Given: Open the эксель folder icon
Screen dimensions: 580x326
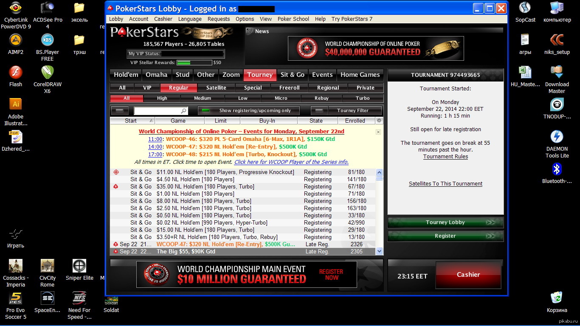Looking at the screenshot, I should [x=79, y=8].
